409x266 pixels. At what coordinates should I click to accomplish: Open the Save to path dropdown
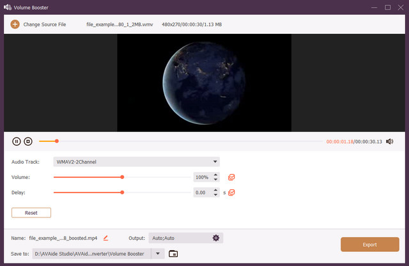coord(158,253)
